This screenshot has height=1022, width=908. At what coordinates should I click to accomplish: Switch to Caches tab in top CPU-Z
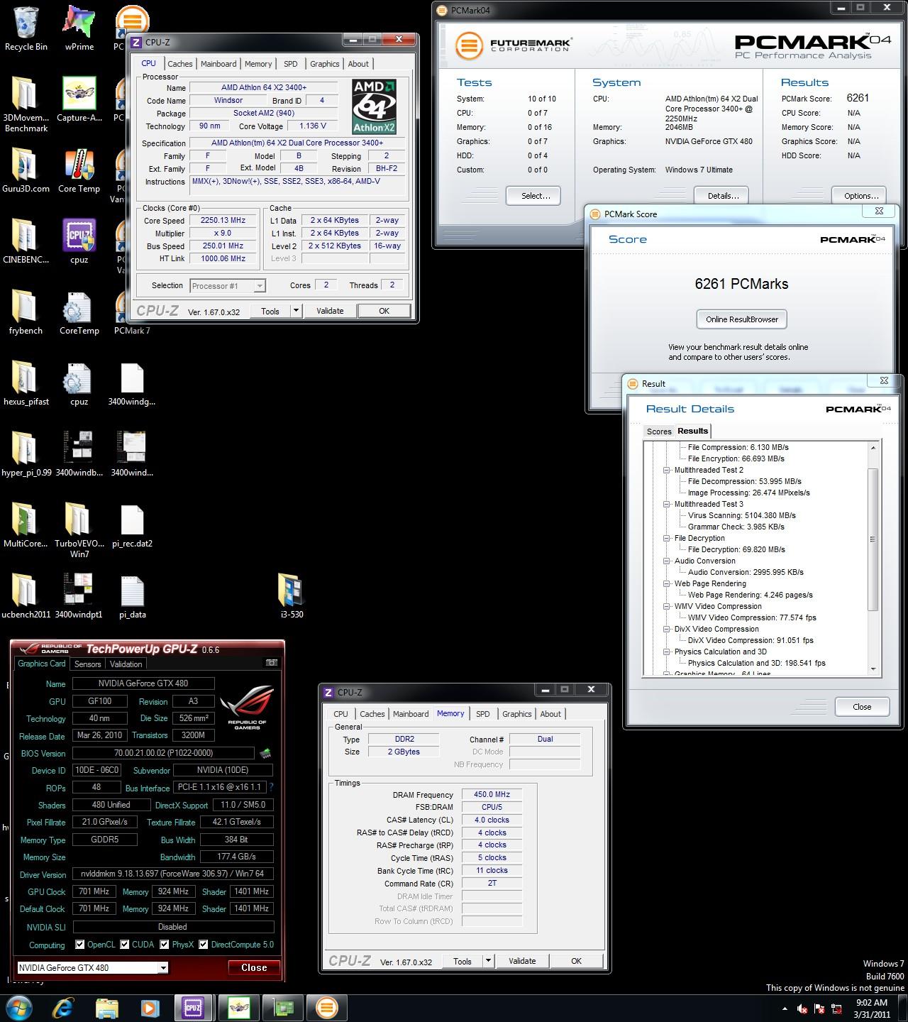click(x=180, y=64)
